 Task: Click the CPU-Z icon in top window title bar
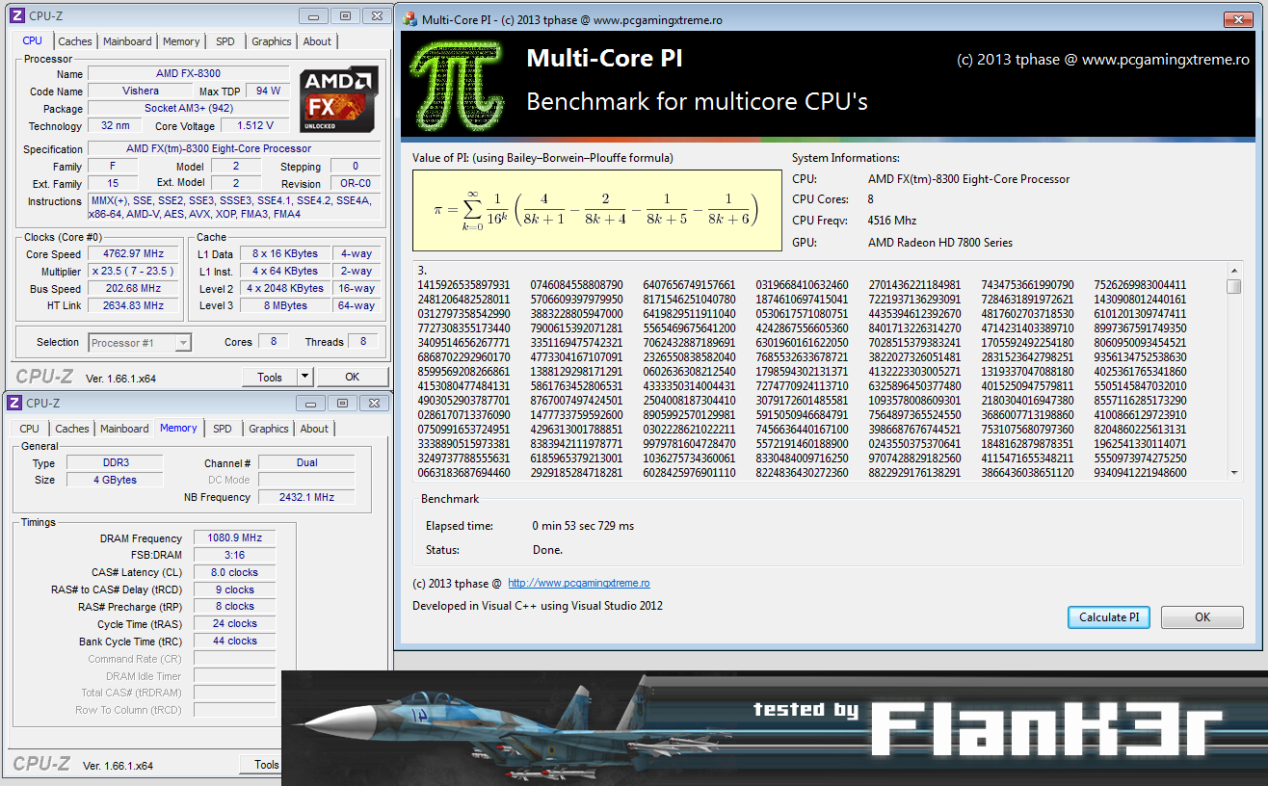18,16
